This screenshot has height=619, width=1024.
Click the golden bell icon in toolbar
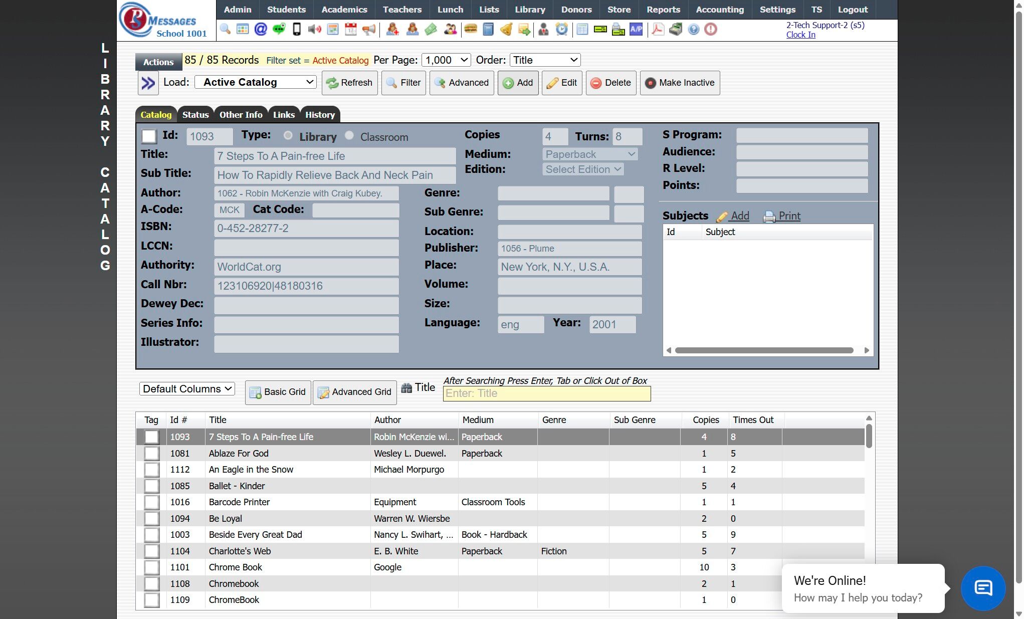tap(506, 29)
